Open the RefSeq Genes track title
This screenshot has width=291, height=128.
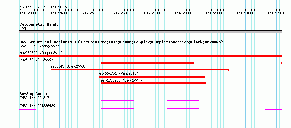pyautogui.click(x=33, y=94)
